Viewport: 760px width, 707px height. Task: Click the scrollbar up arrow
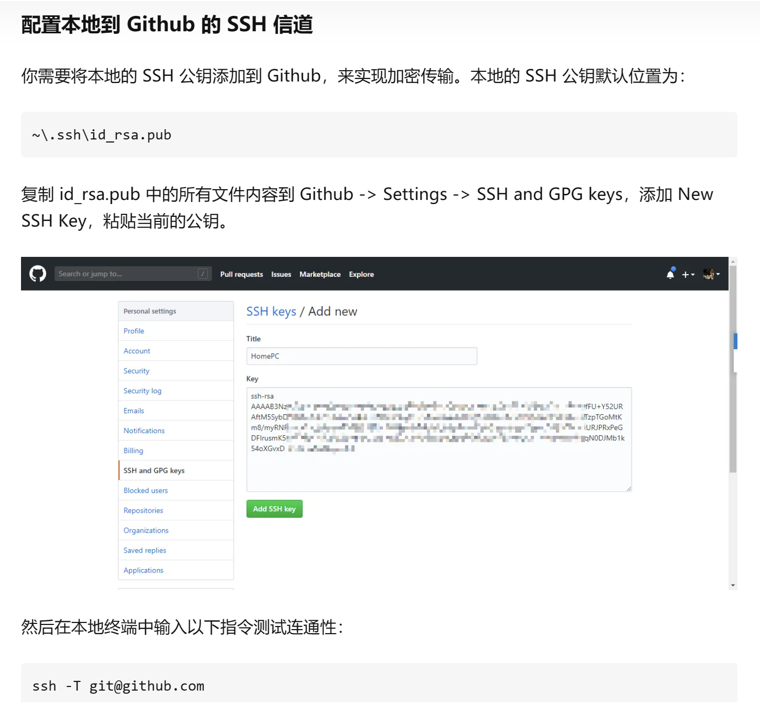click(x=733, y=261)
